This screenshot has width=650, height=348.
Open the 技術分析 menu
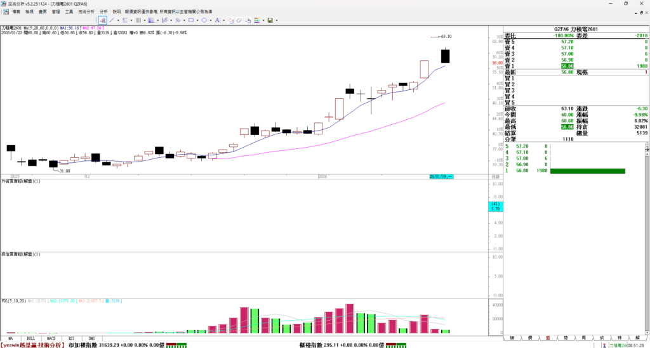(x=86, y=11)
